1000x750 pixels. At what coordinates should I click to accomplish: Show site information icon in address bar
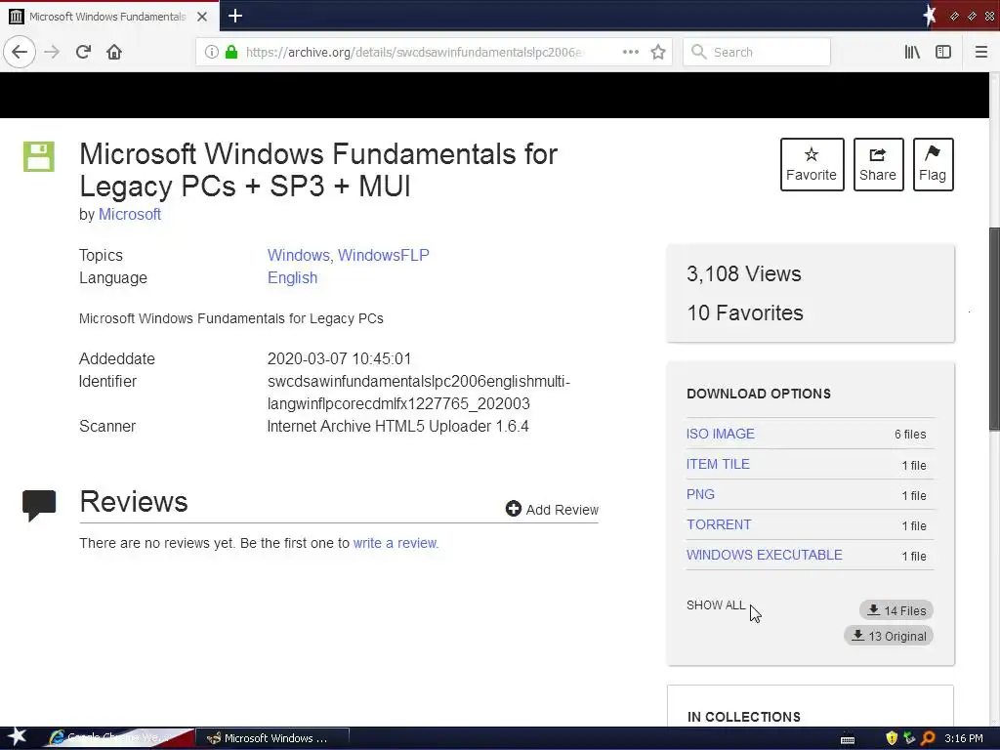[212, 52]
